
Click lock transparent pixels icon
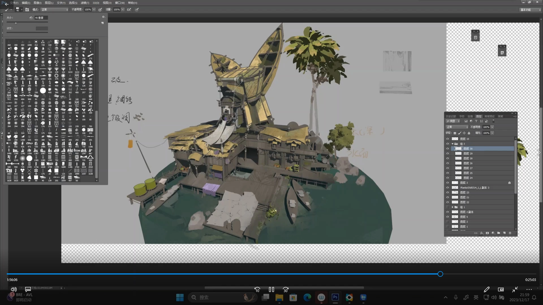455,133
